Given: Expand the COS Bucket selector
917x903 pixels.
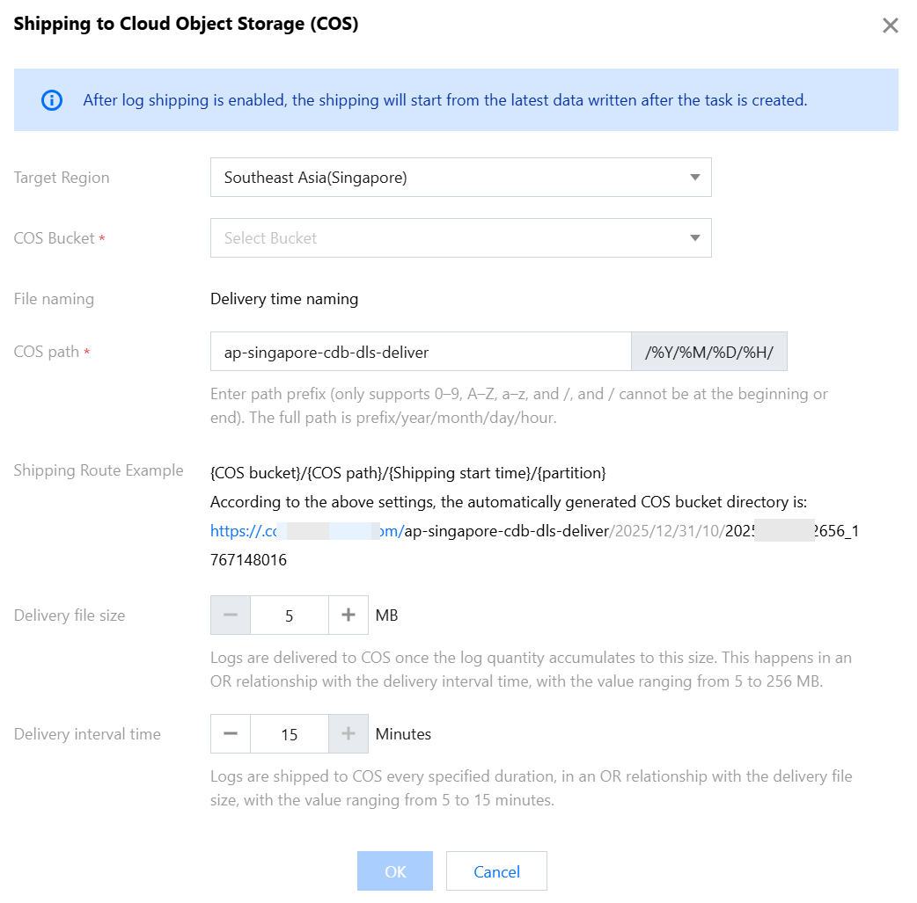Looking at the screenshot, I should 459,238.
